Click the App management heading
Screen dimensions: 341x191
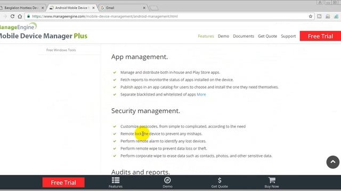140,57
